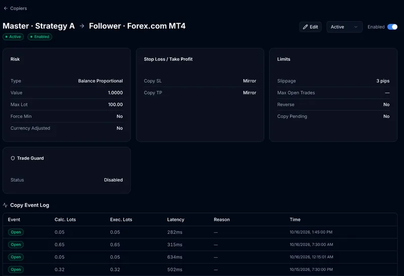The image size is (404, 276).
Task: Click the 282ms latency cell
Action: pos(175,232)
